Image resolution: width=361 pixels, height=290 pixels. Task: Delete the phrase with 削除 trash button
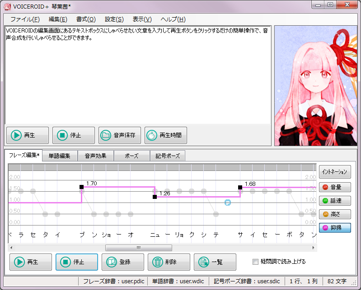click(x=169, y=262)
